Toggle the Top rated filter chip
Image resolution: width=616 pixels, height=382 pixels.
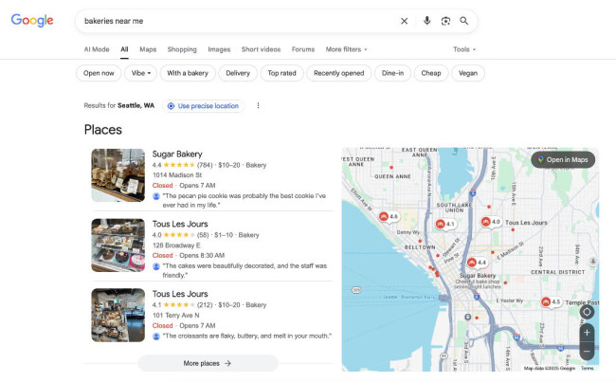(282, 73)
